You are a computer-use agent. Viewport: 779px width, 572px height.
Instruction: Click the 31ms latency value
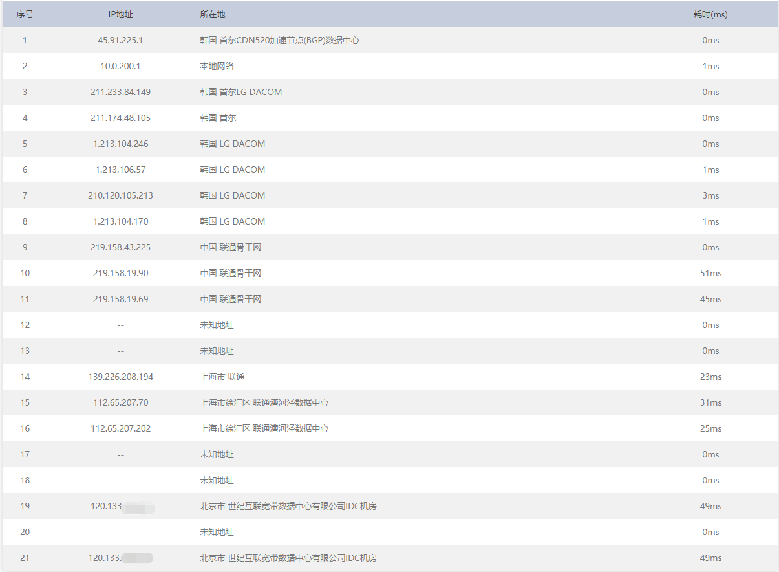pos(710,402)
